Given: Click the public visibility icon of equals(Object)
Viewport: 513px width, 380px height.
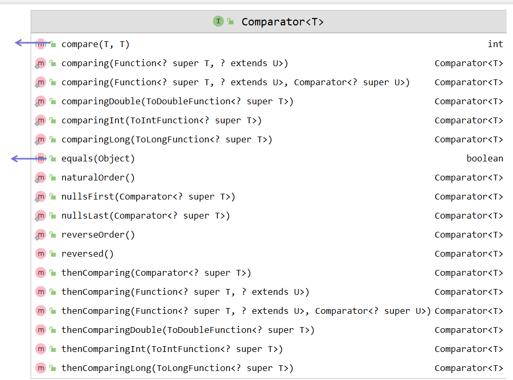Looking at the screenshot, I should (53, 158).
